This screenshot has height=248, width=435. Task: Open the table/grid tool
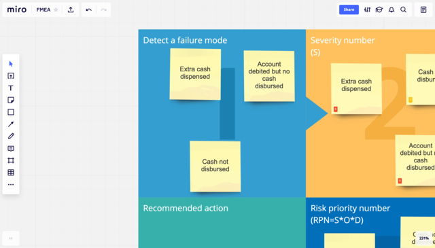11,173
